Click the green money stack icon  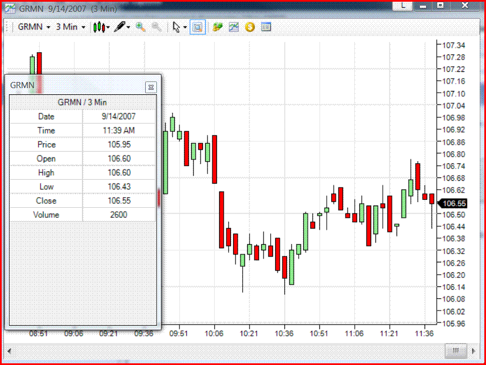pos(217,27)
